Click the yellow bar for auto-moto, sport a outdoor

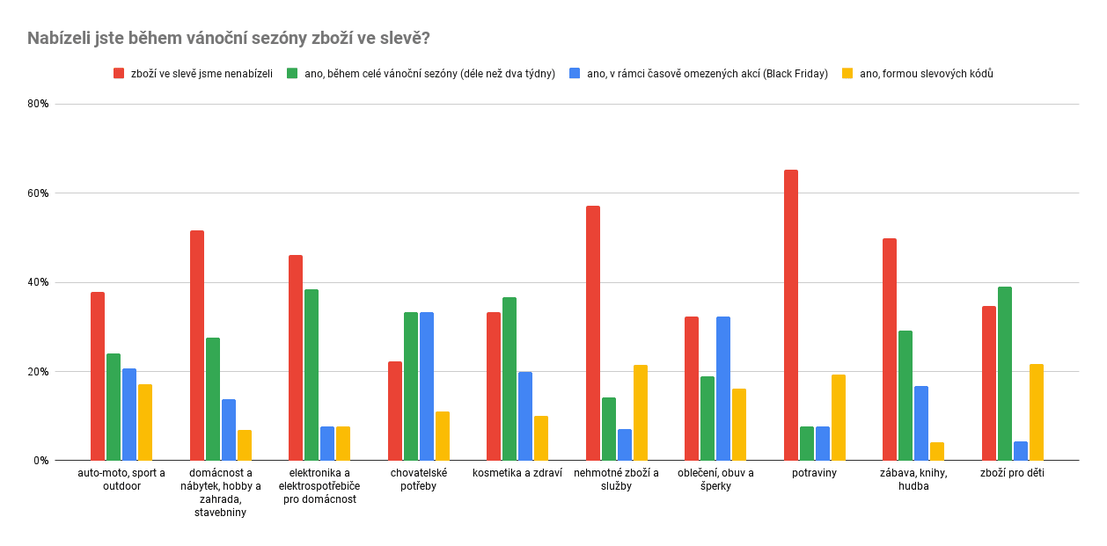pyautogui.click(x=145, y=422)
